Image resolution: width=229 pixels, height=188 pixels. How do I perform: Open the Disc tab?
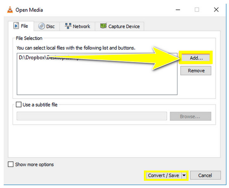pos(47,27)
